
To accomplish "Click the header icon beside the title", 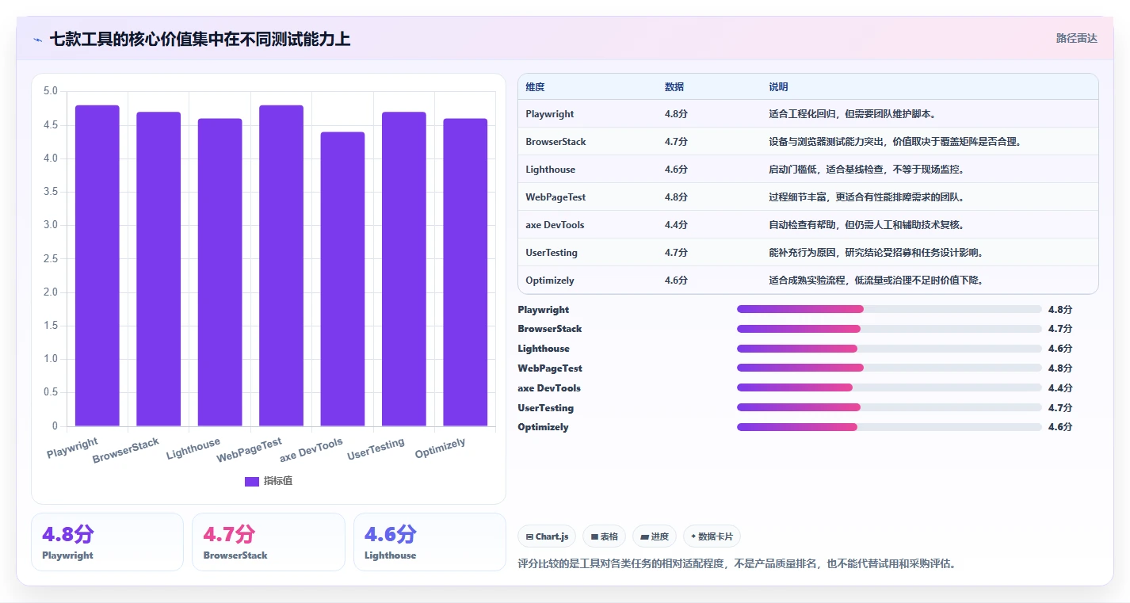I will click(37, 39).
